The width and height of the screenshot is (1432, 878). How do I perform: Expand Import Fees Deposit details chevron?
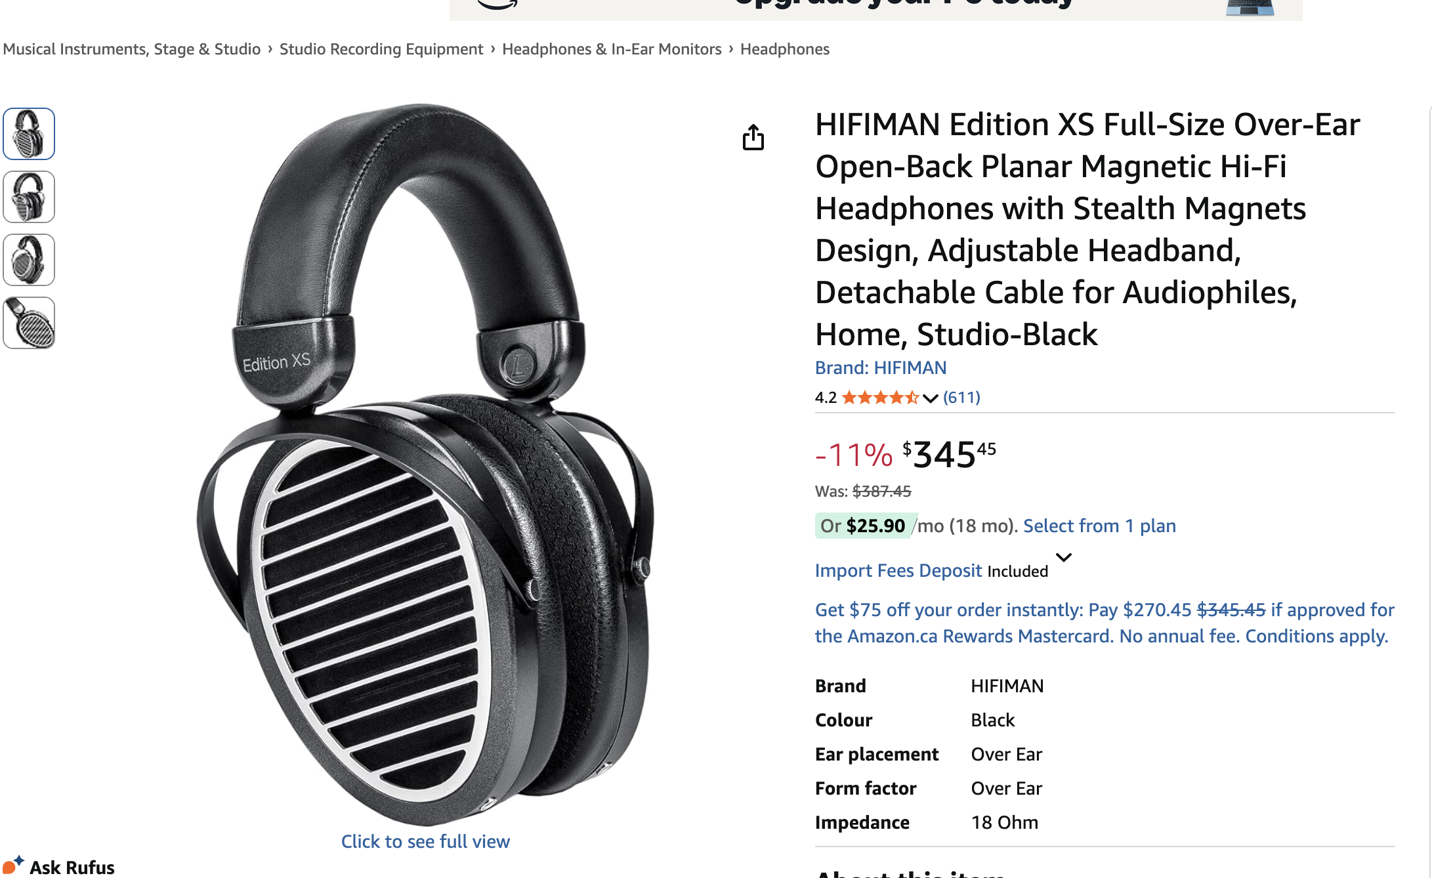[1063, 557]
